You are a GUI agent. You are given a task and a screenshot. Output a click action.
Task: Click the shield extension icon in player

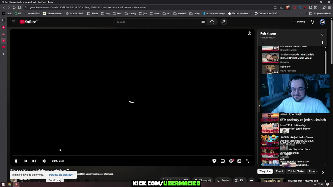[x=214, y=161]
